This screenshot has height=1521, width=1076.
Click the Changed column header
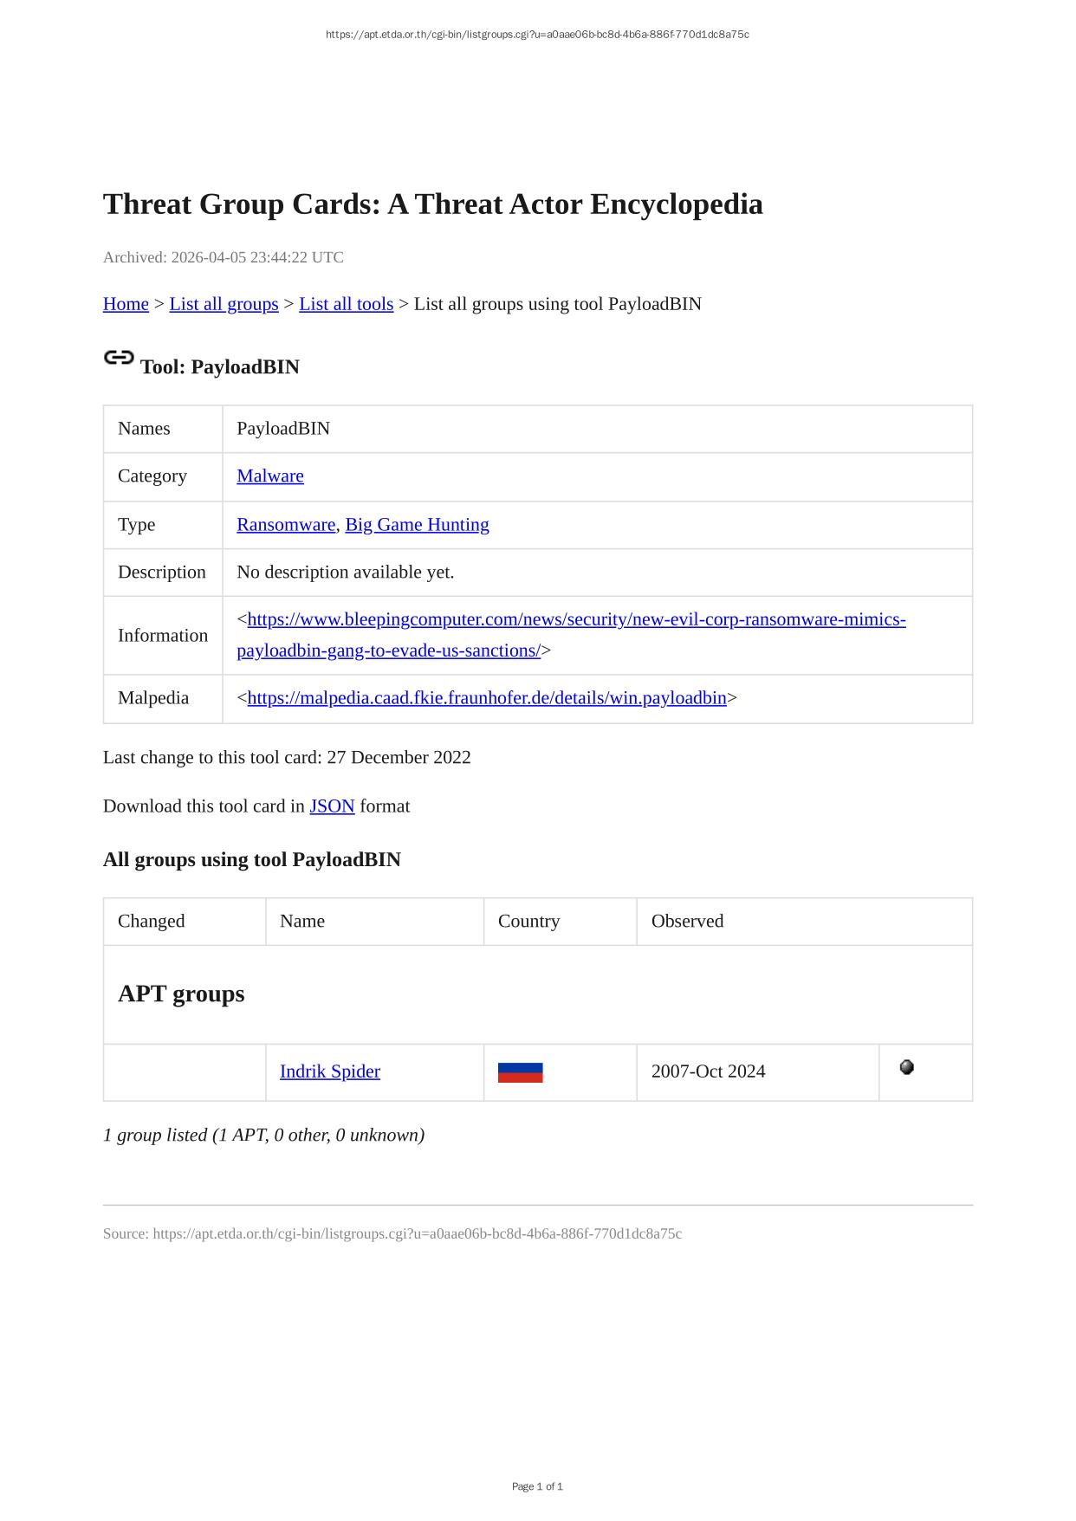click(152, 921)
